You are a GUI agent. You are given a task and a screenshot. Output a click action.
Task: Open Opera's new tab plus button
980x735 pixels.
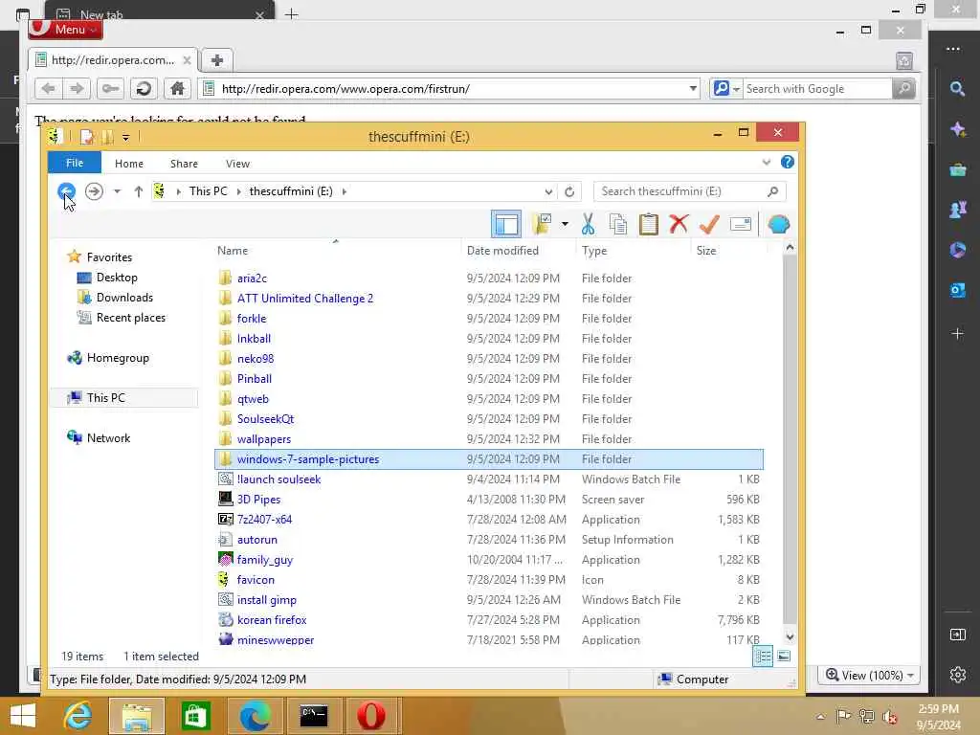point(217,60)
